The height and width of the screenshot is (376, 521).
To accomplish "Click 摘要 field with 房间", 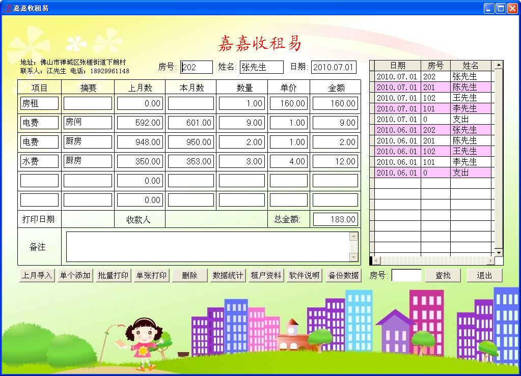I will [88, 123].
